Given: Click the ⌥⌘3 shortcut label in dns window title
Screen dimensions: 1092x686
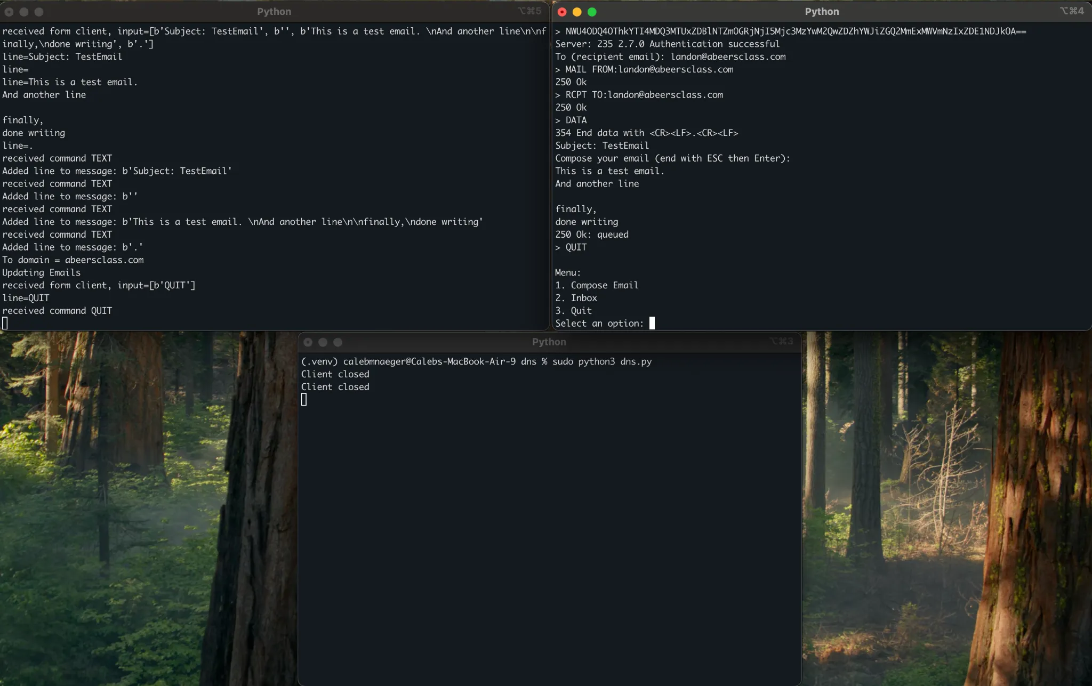Looking at the screenshot, I should (781, 341).
